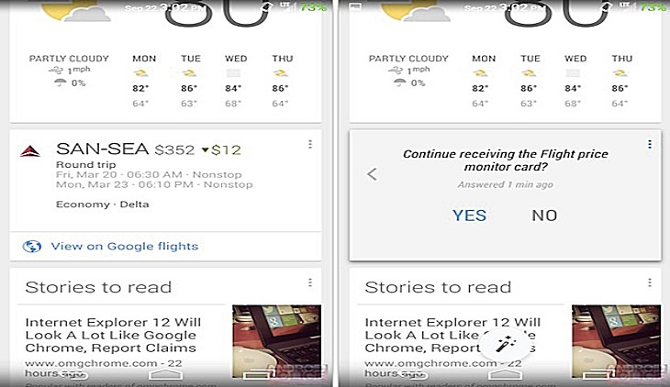
Task: Tap the magic wand customize button
Action: click(506, 344)
